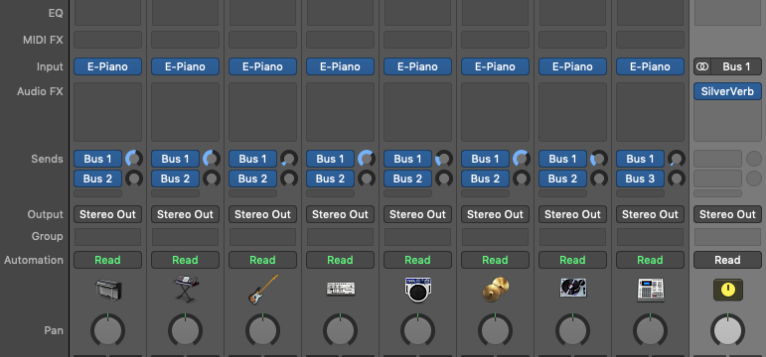Image resolution: width=766 pixels, height=357 pixels.
Task: Click the MIDI FX slot on keyboard-stand strip
Action: (x=185, y=40)
